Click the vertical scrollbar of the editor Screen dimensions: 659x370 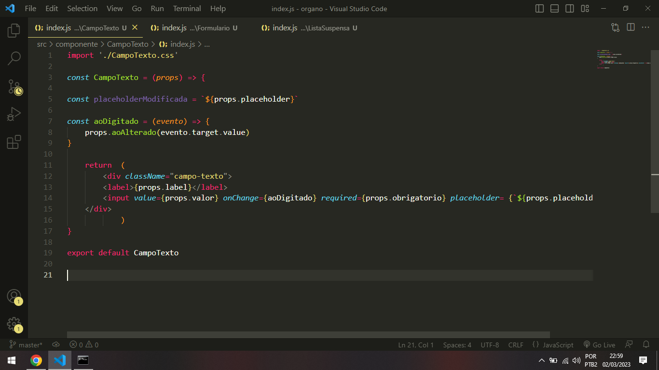point(655,131)
